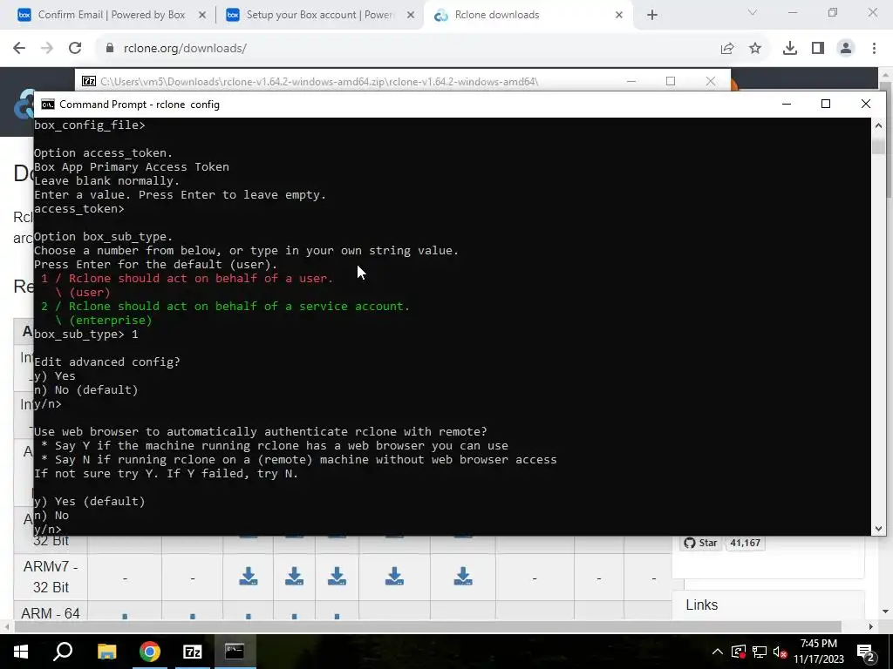Click Links heading in sidebar
Viewport: 893px width, 669px height.
point(702,605)
